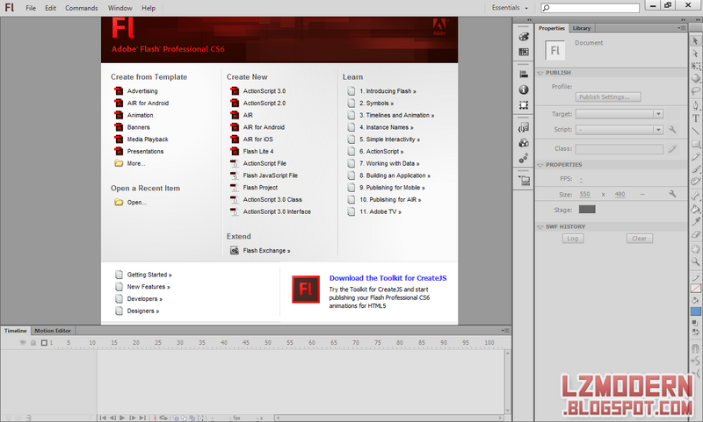The image size is (703, 422).
Task: Toggle the Onion Skin Outlines button
Action: pyautogui.click(x=185, y=418)
